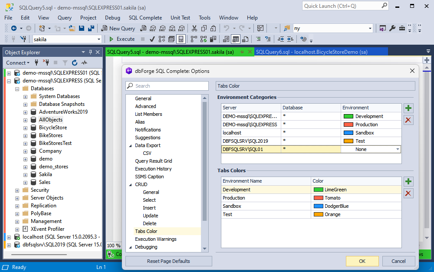Click the LimeGreen color swatch
Screen dimensions: 434x272
click(318, 190)
